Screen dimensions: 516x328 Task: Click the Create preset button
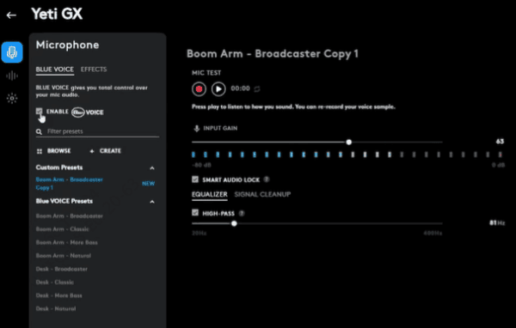click(105, 151)
